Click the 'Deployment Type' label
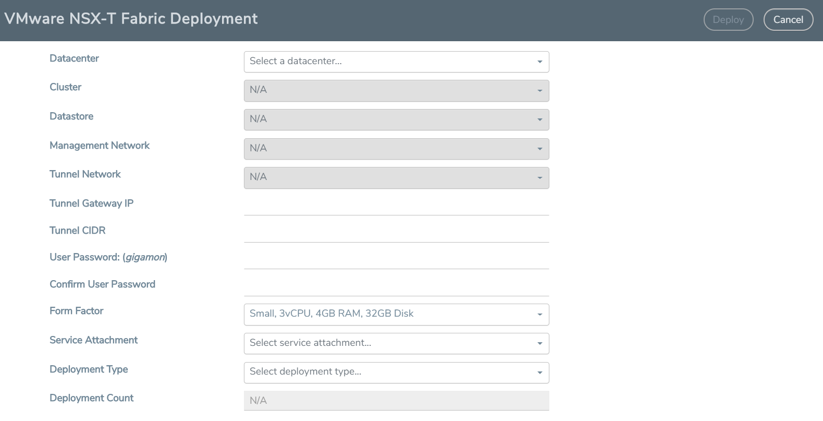 89,369
